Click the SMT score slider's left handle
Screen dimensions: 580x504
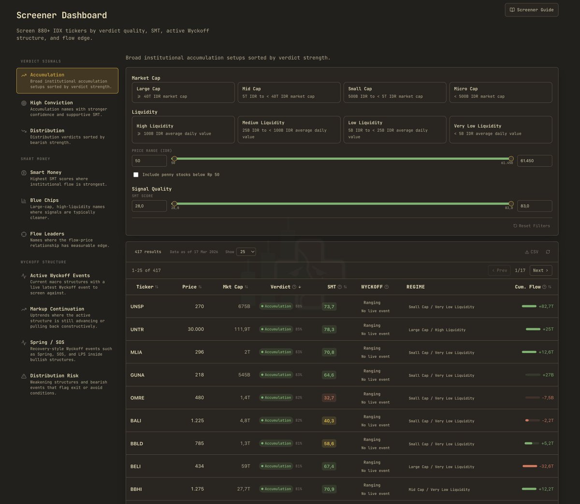click(x=174, y=204)
